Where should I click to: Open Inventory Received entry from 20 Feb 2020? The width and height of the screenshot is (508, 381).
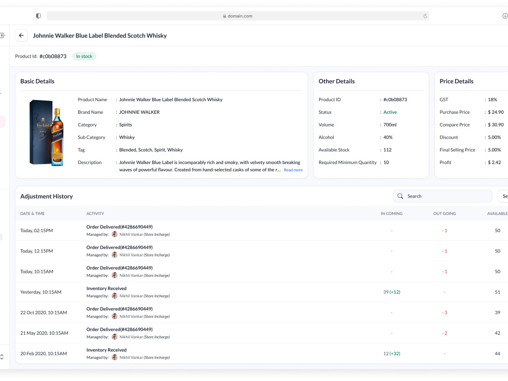click(106, 350)
